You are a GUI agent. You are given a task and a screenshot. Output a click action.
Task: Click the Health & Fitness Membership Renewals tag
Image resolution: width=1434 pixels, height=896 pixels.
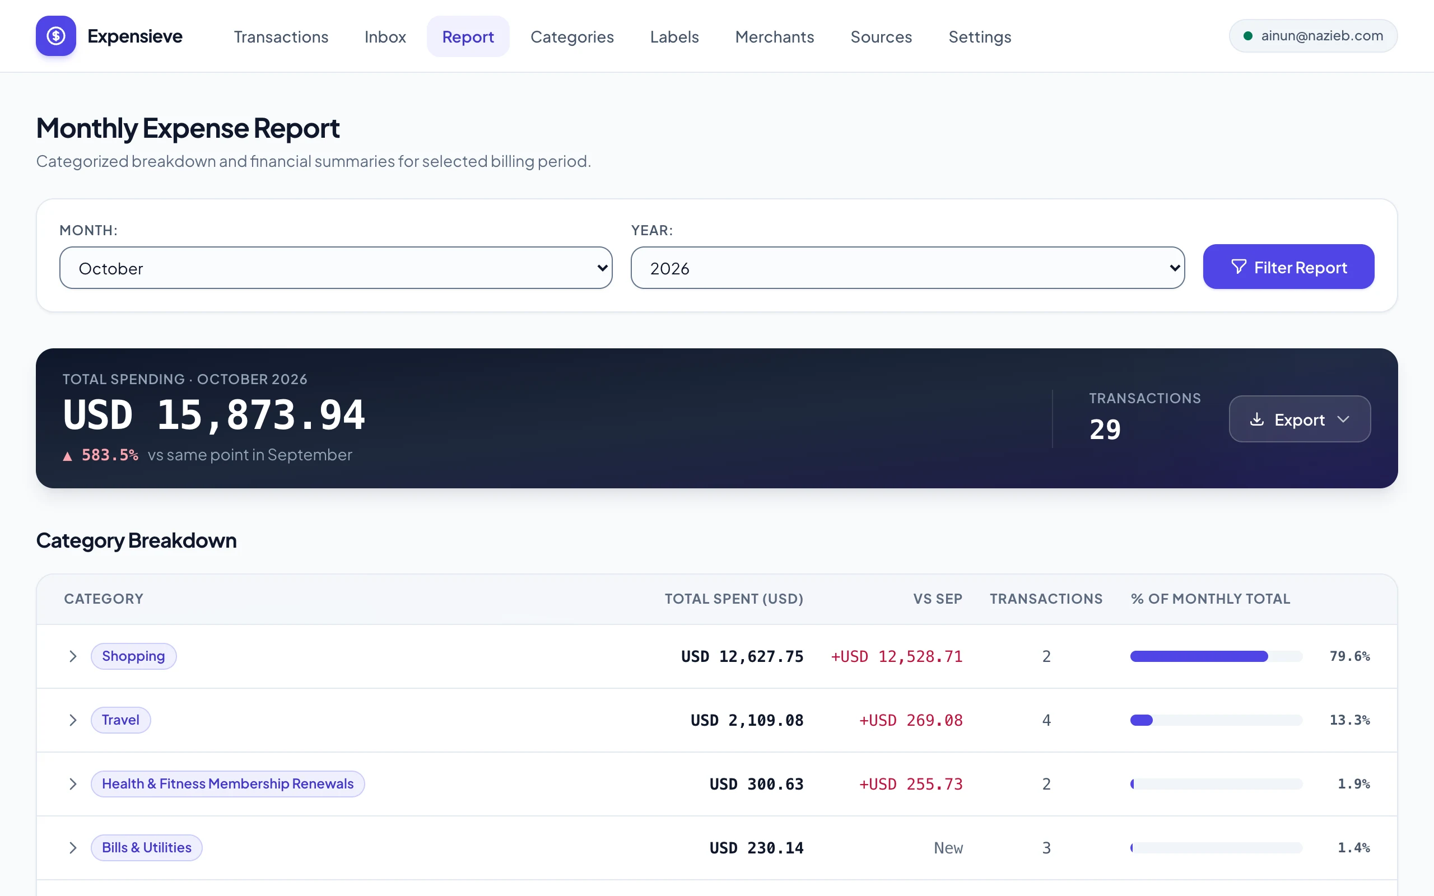point(227,784)
